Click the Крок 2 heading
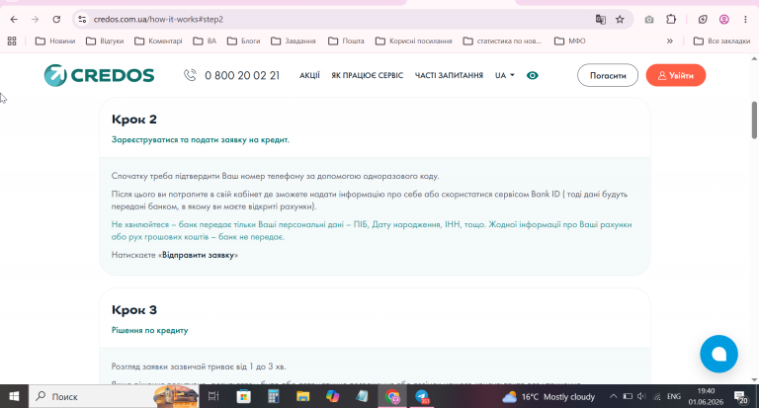The width and height of the screenshot is (759, 408). click(x=134, y=120)
